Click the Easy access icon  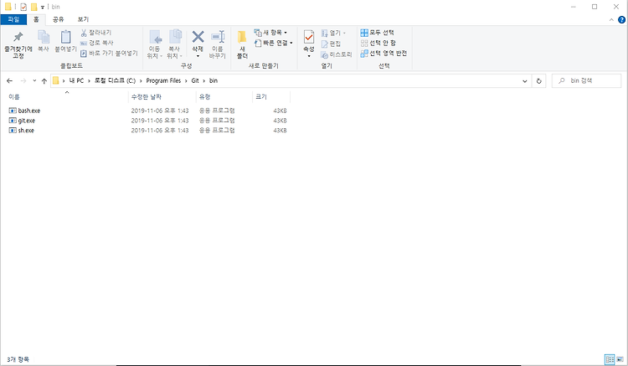tap(258, 43)
